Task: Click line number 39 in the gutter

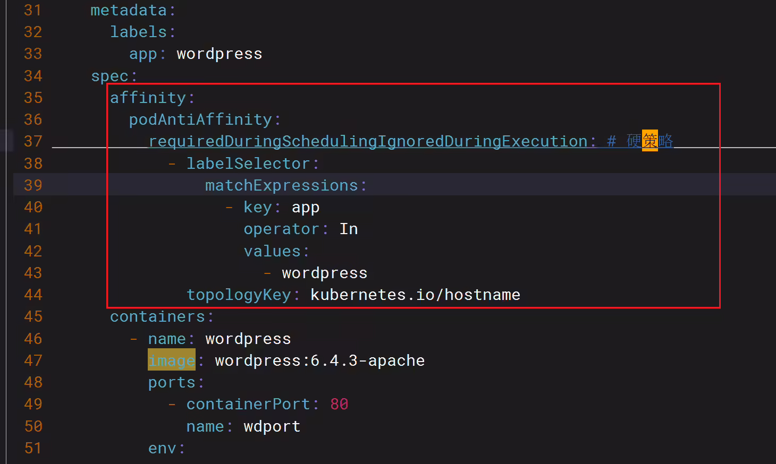Action: 33,185
